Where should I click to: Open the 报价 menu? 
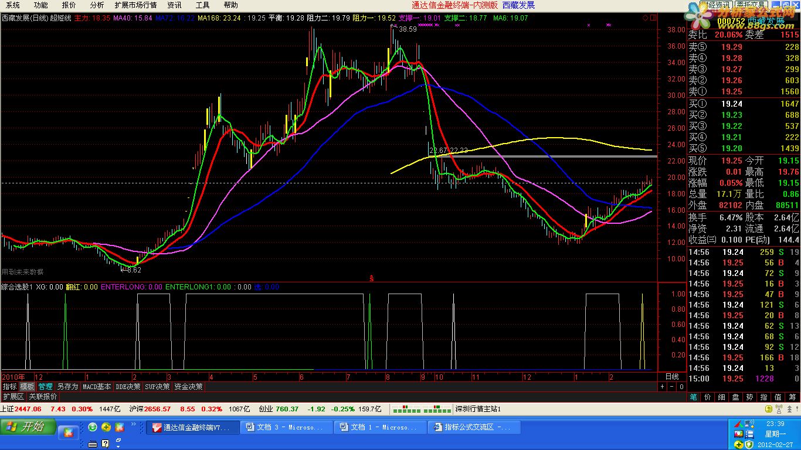pos(69,5)
